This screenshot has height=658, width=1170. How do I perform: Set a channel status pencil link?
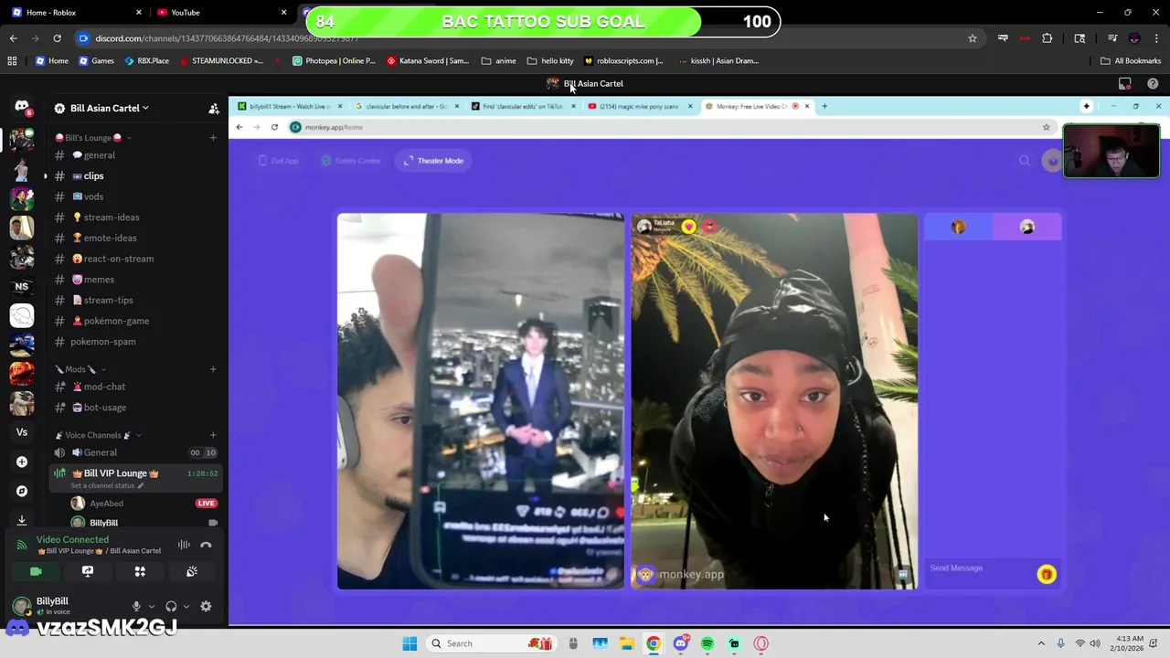pyautogui.click(x=107, y=485)
